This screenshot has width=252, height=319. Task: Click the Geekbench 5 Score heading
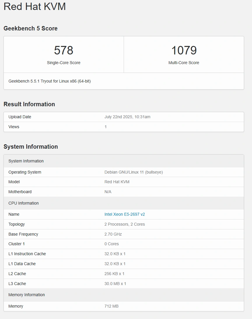click(x=30, y=28)
